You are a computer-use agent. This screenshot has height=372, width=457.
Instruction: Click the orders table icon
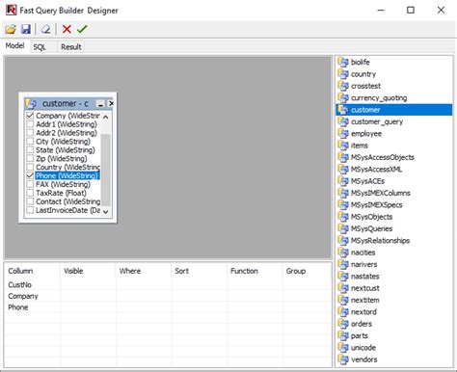coord(343,324)
